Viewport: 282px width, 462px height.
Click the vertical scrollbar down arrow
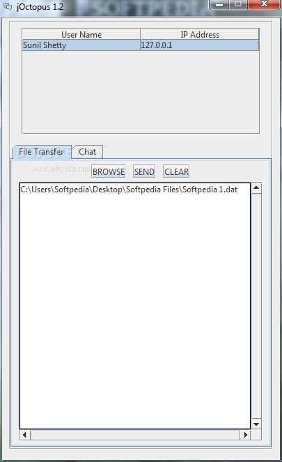pyautogui.click(x=256, y=424)
